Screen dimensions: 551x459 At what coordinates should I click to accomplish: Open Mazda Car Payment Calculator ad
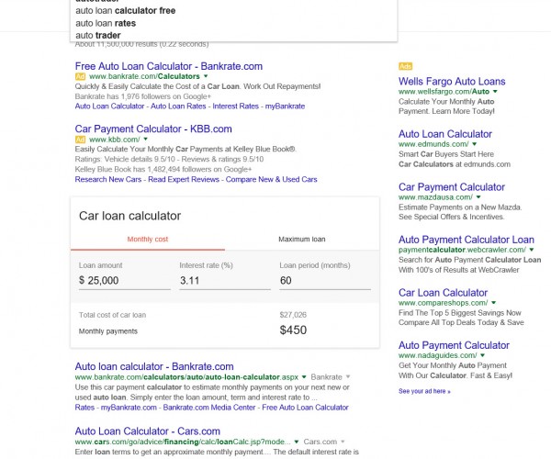tap(452, 187)
